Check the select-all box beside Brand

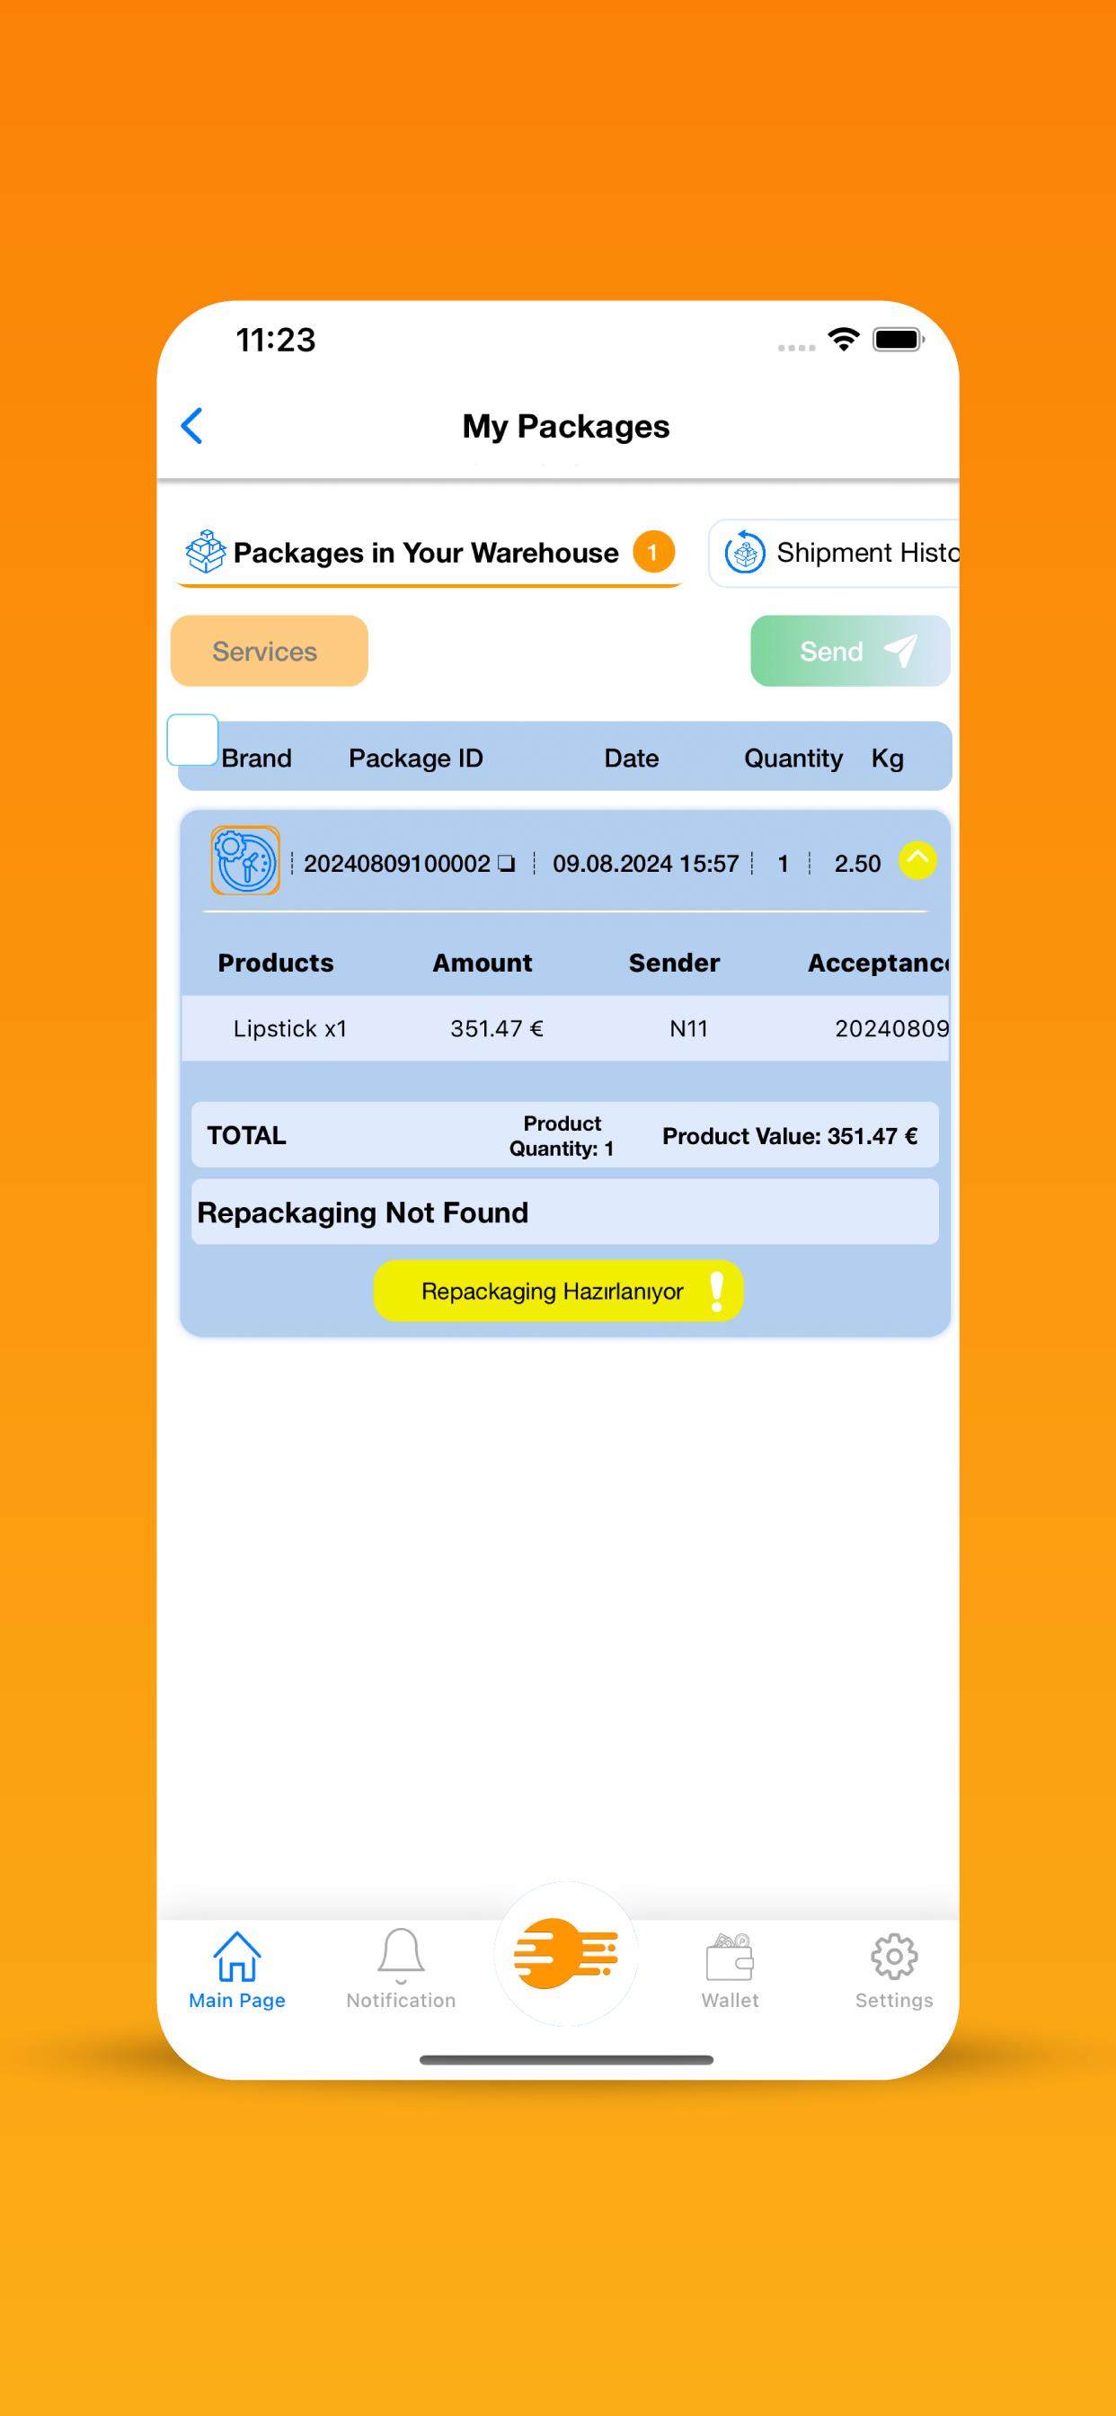[x=192, y=740]
